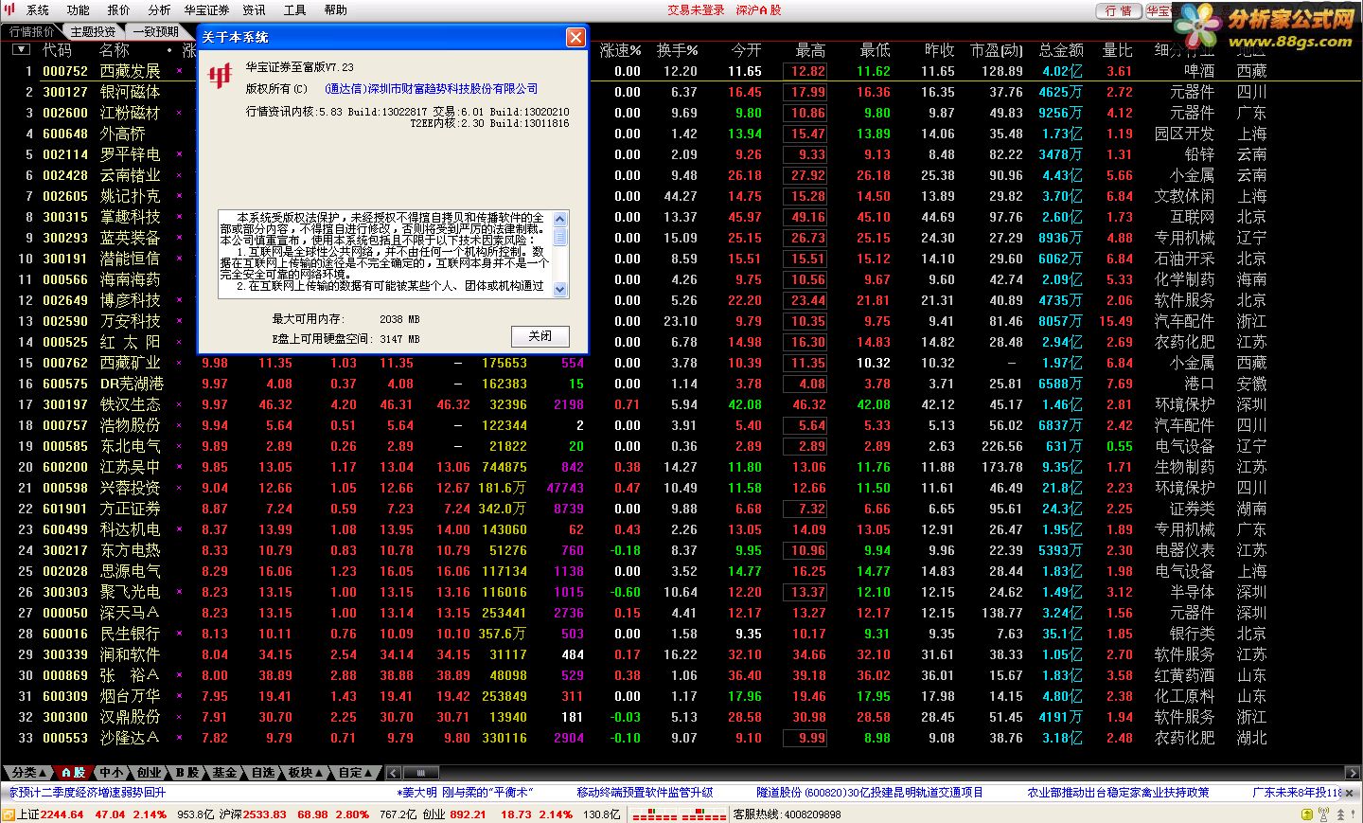1363x823 pixels.
Task: Open the 系统 menu
Action: coord(38,10)
